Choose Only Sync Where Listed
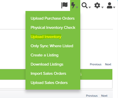 tap(52, 46)
